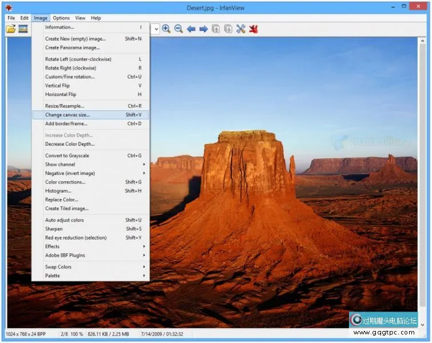Choose Resize/Resample...

coord(90,106)
